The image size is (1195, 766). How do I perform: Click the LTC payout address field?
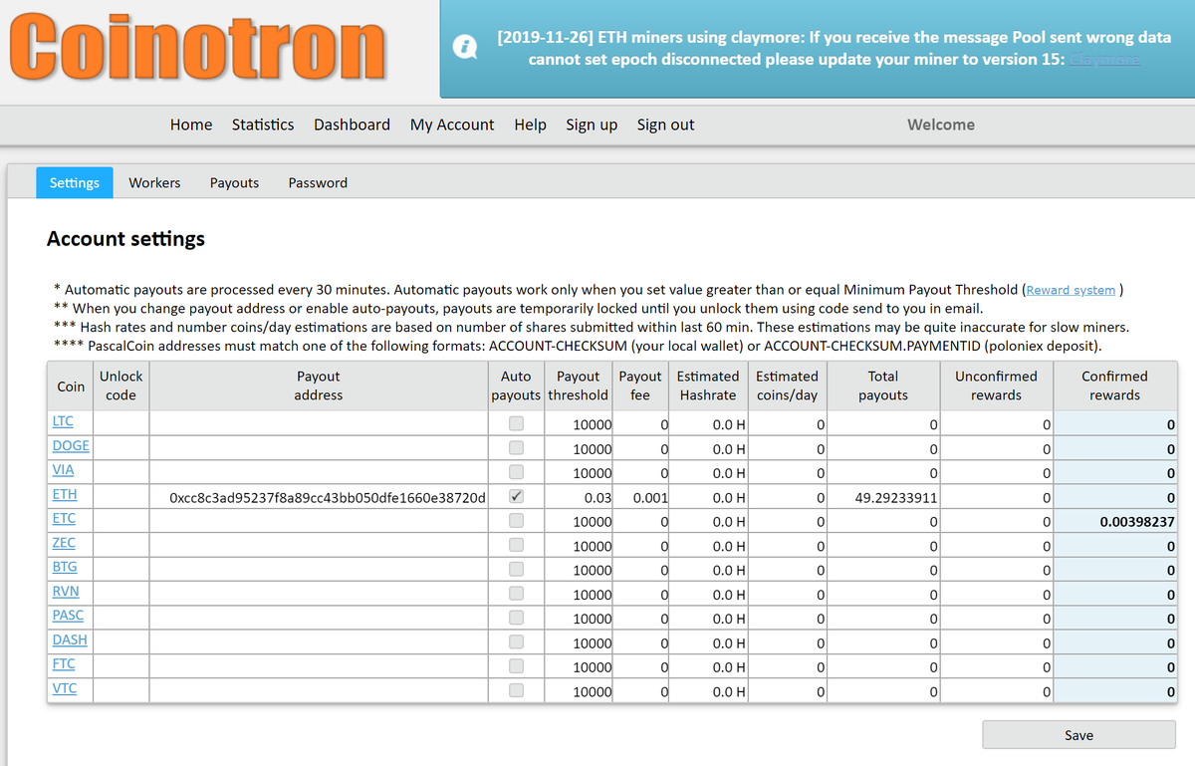click(319, 423)
